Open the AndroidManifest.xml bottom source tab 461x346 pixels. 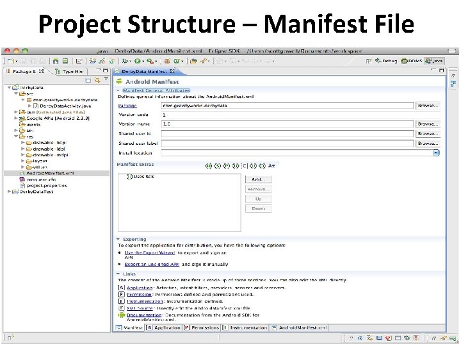coord(299,327)
